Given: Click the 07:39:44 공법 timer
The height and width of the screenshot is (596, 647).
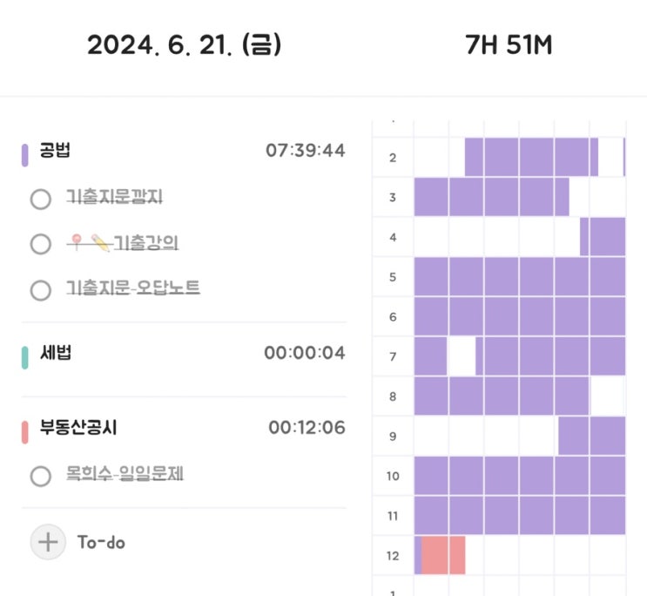Looking at the screenshot, I should pos(305,151).
